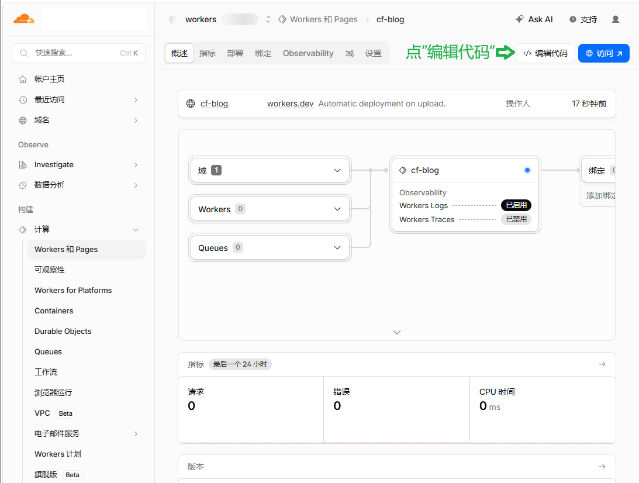Expand 最近访问 sidebar chevron
This screenshot has width=639, height=483.
(x=136, y=100)
